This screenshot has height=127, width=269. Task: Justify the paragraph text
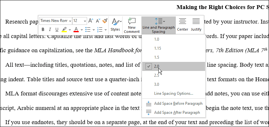point(196,25)
